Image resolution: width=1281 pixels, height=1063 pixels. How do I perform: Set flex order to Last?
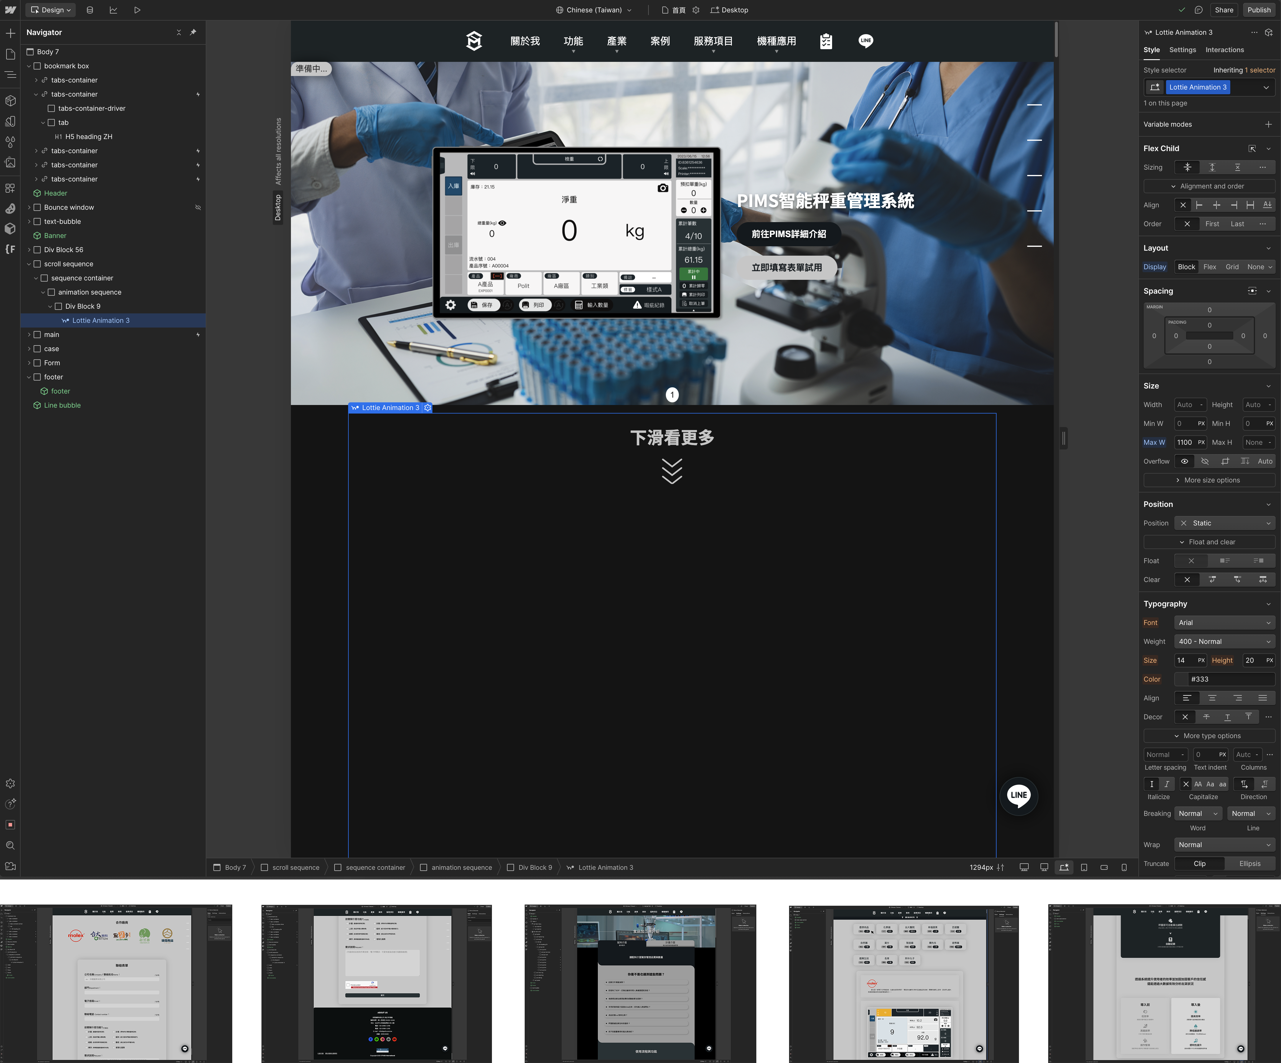pyautogui.click(x=1237, y=224)
